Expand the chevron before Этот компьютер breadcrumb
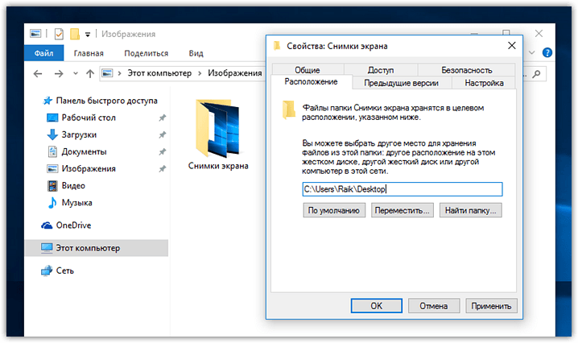This screenshot has height=343, width=578. (x=119, y=73)
